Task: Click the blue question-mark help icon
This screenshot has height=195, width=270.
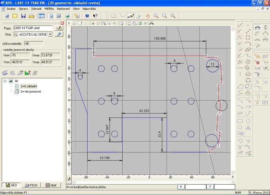Action: click(87, 16)
